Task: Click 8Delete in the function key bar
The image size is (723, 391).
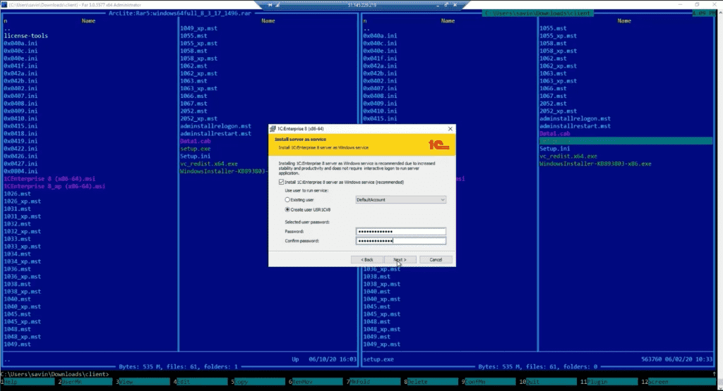Action: 432,382
